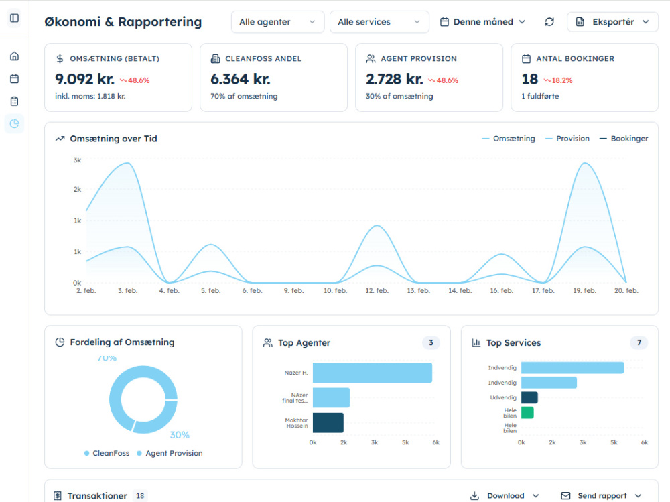Click the users icon beside Top Agenter

(x=268, y=343)
